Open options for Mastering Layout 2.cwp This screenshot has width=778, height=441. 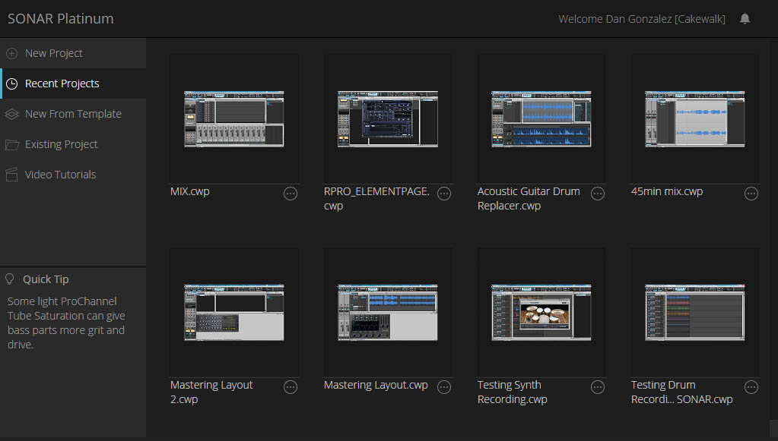click(x=291, y=387)
